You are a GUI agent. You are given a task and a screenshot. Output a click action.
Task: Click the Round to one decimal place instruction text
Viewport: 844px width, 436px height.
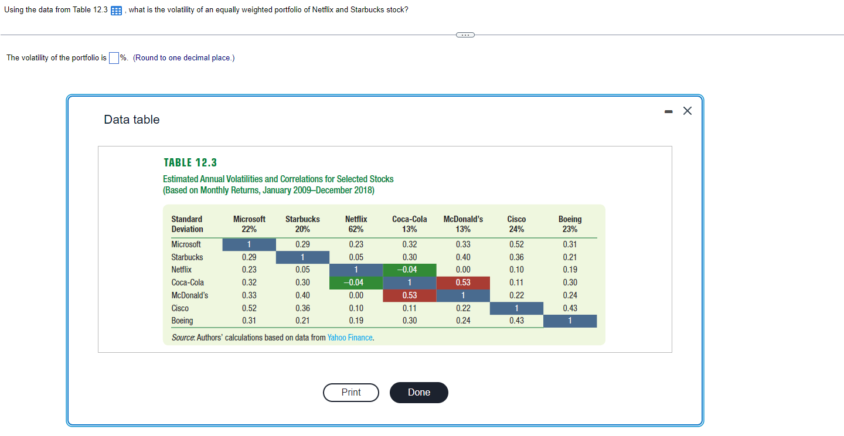[182, 57]
